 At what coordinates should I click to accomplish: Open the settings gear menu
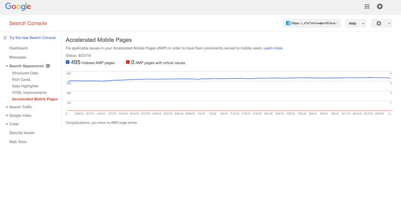pos(379,23)
